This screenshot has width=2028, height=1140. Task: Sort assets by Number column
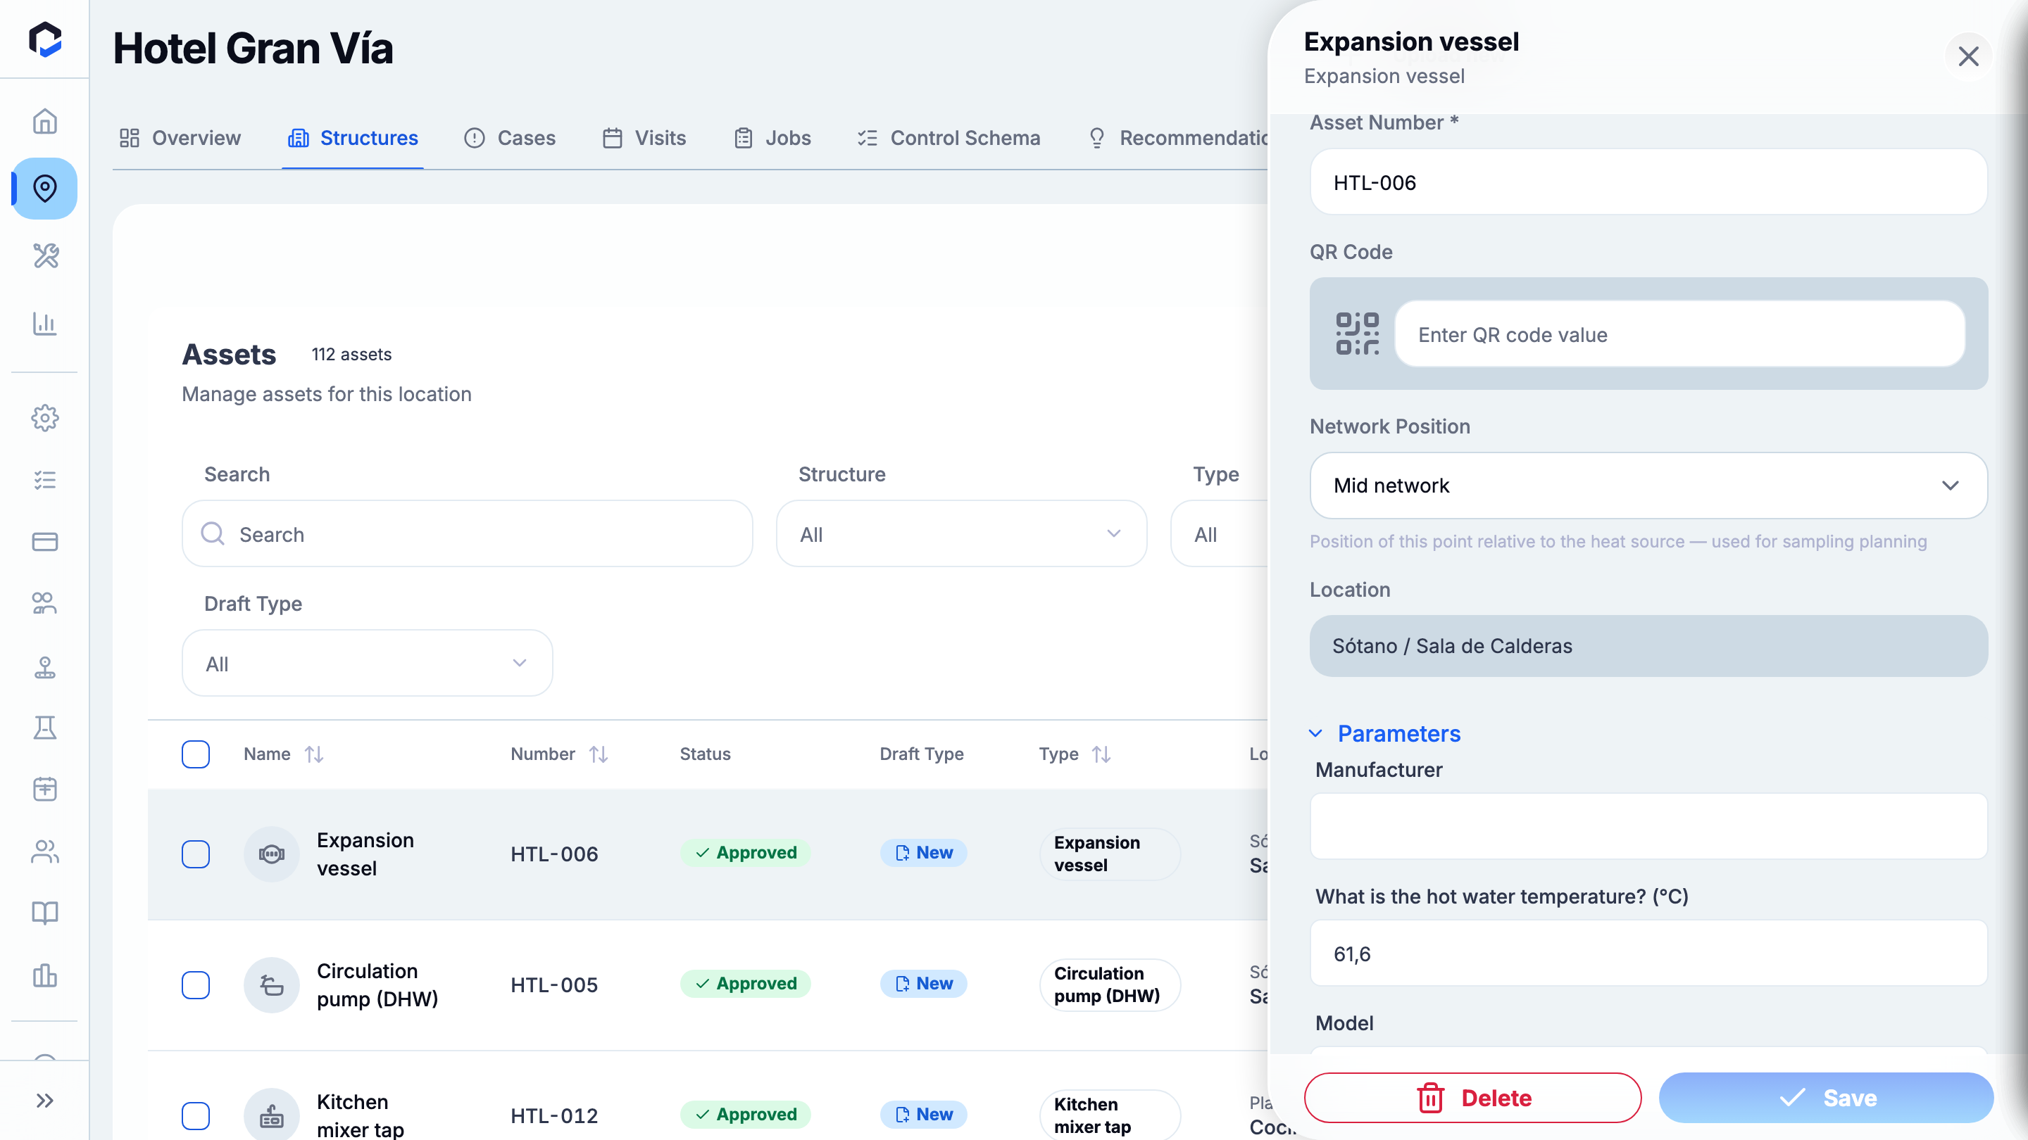tap(599, 754)
